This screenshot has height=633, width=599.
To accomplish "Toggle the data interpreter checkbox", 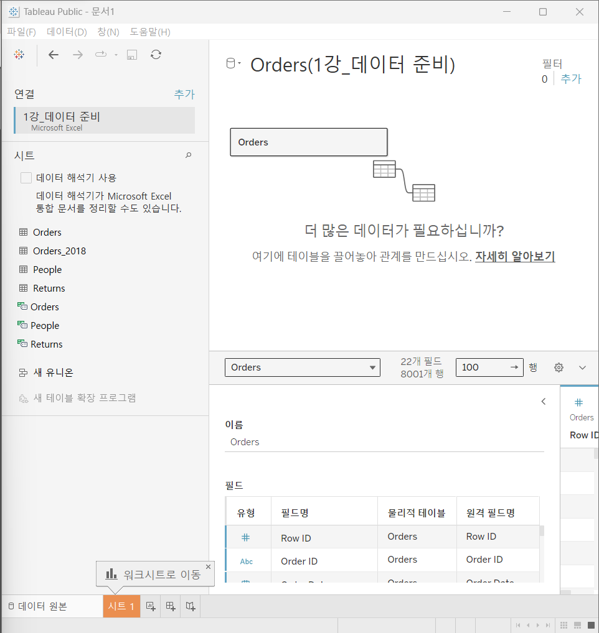I will point(26,178).
